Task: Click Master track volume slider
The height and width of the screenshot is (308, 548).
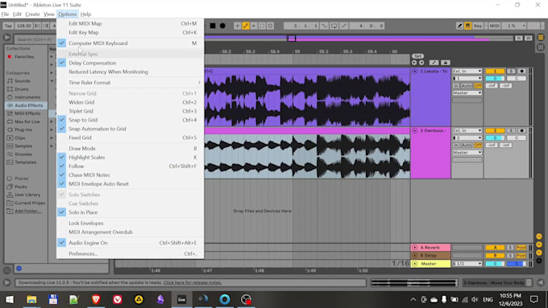Action: tap(495, 264)
